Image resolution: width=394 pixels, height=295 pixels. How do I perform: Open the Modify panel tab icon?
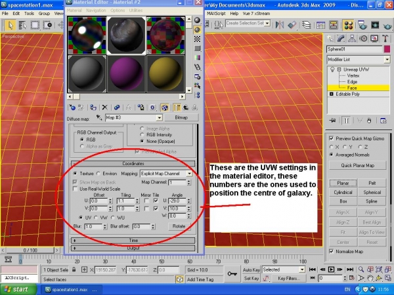[x=341, y=39]
